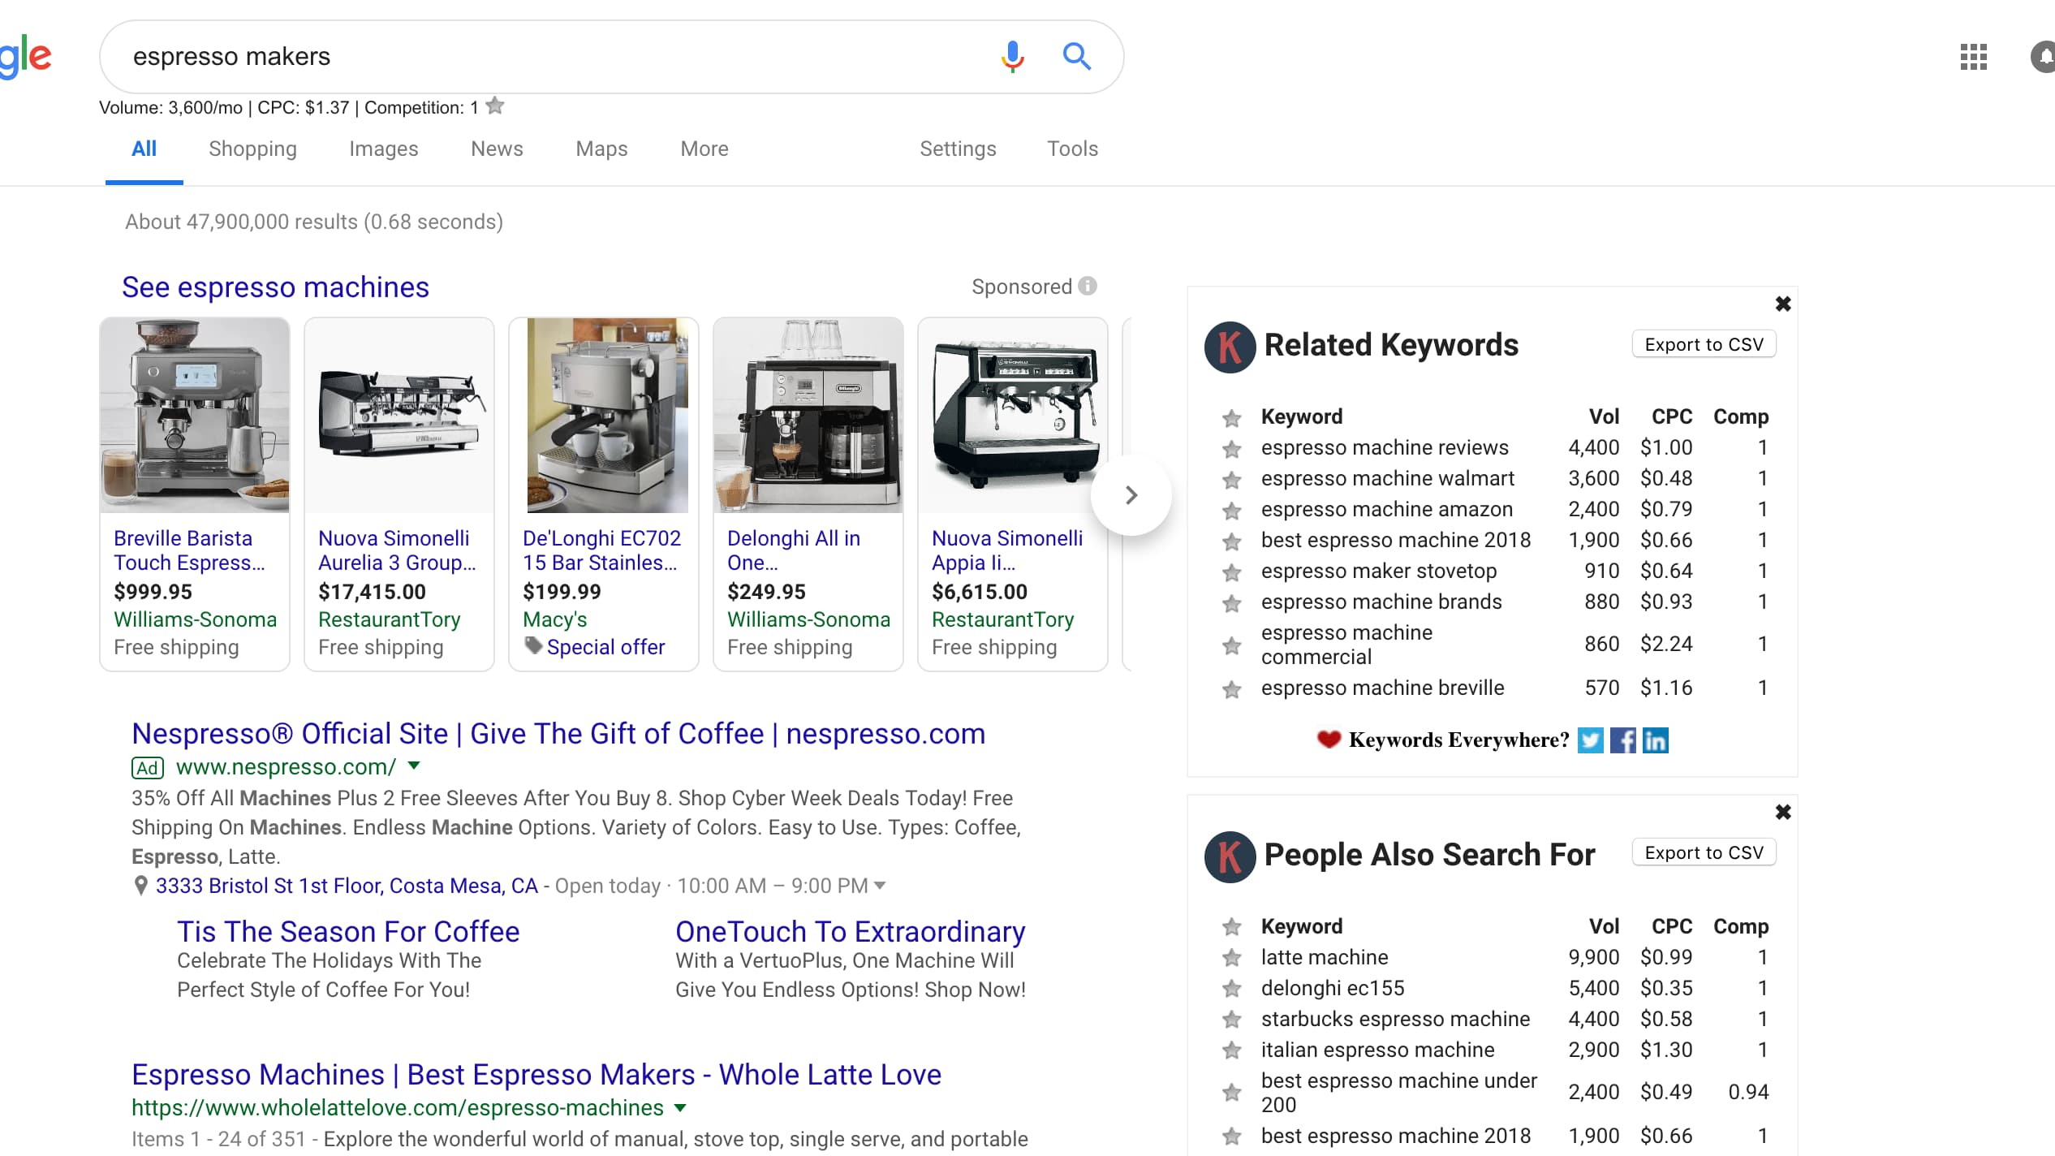Show next sponsored products in carousel
Viewport: 2055px width, 1156px height.
click(1131, 494)
